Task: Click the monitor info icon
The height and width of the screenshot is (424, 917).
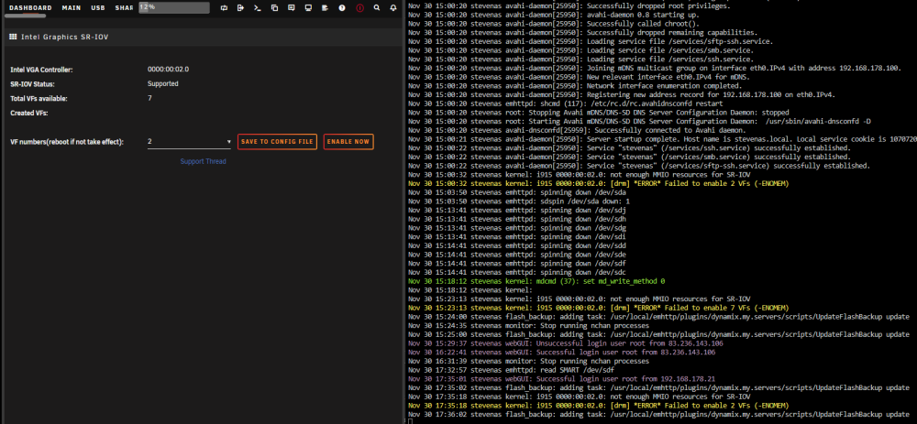Action: [x=308, y=8]
